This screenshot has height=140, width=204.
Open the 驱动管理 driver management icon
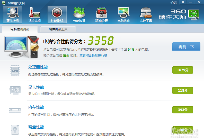pyautogui.click(x=101, y=14)
